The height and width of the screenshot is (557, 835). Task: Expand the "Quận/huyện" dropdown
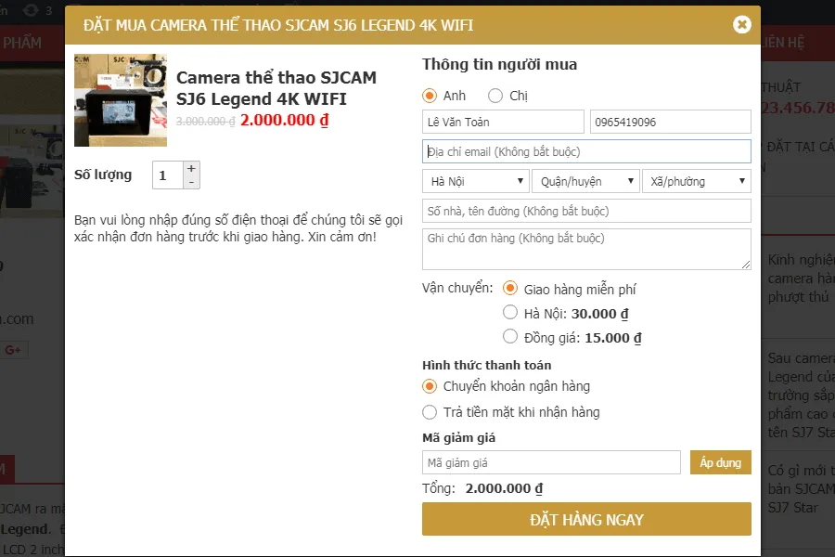[586, 181]
